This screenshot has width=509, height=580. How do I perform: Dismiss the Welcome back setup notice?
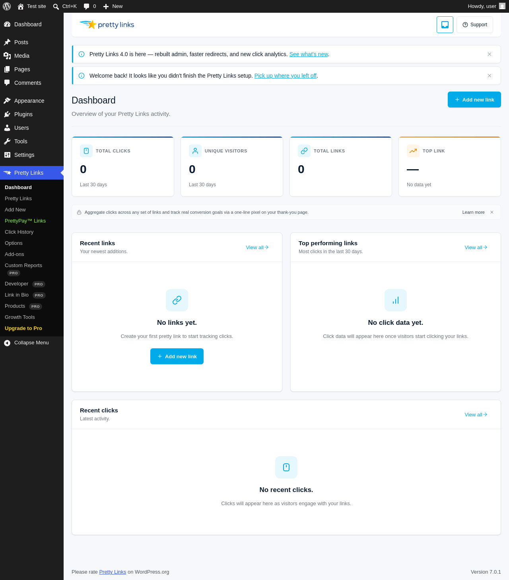[490, 76]
